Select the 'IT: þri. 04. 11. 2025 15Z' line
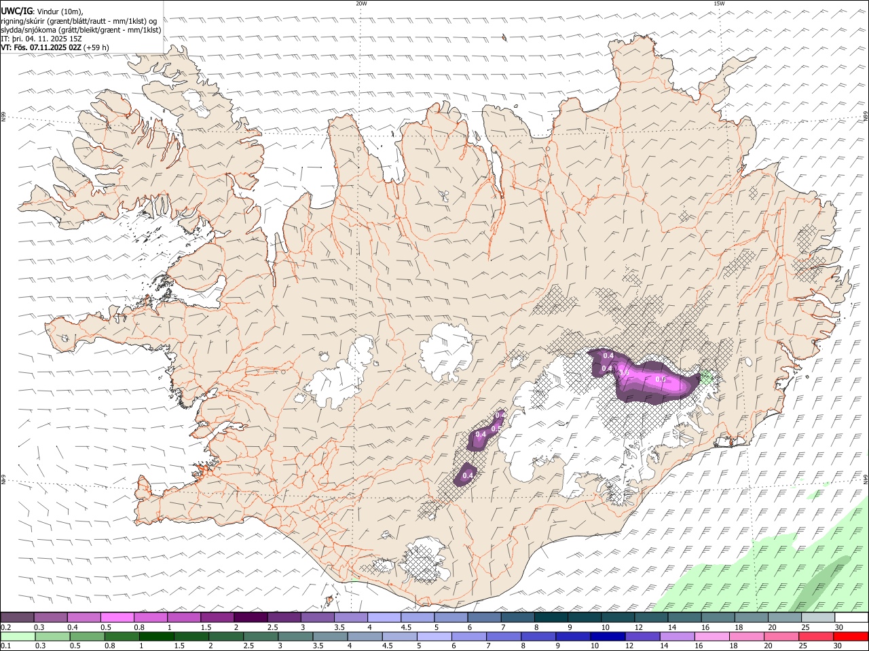This screenshot has width=869, height=651. click(42, 39)
